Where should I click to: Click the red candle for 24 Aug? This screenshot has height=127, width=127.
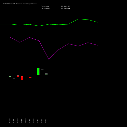point(18,76)
